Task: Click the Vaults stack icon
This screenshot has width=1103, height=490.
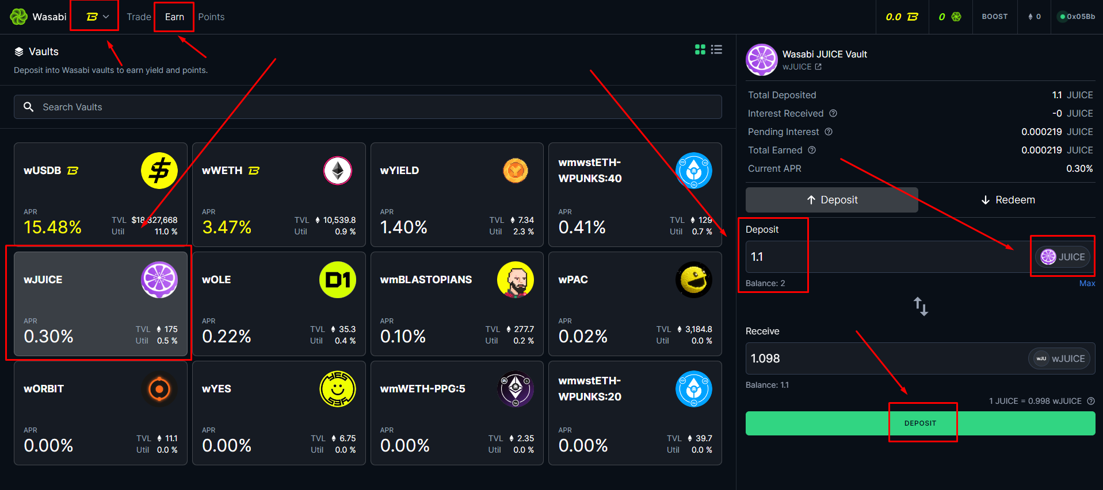Action: [x=19, y=52]
